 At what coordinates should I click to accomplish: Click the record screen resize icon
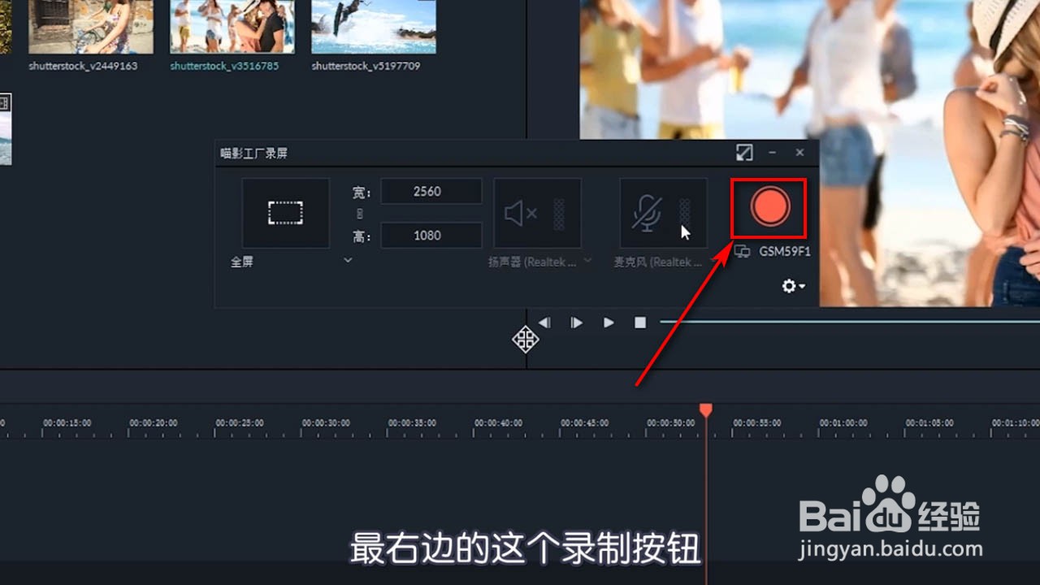click(x=745, y=152)
